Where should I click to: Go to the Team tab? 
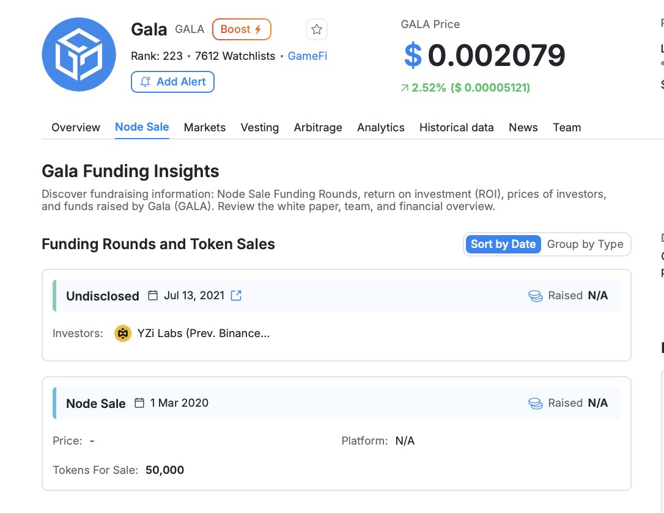point(567,127)
